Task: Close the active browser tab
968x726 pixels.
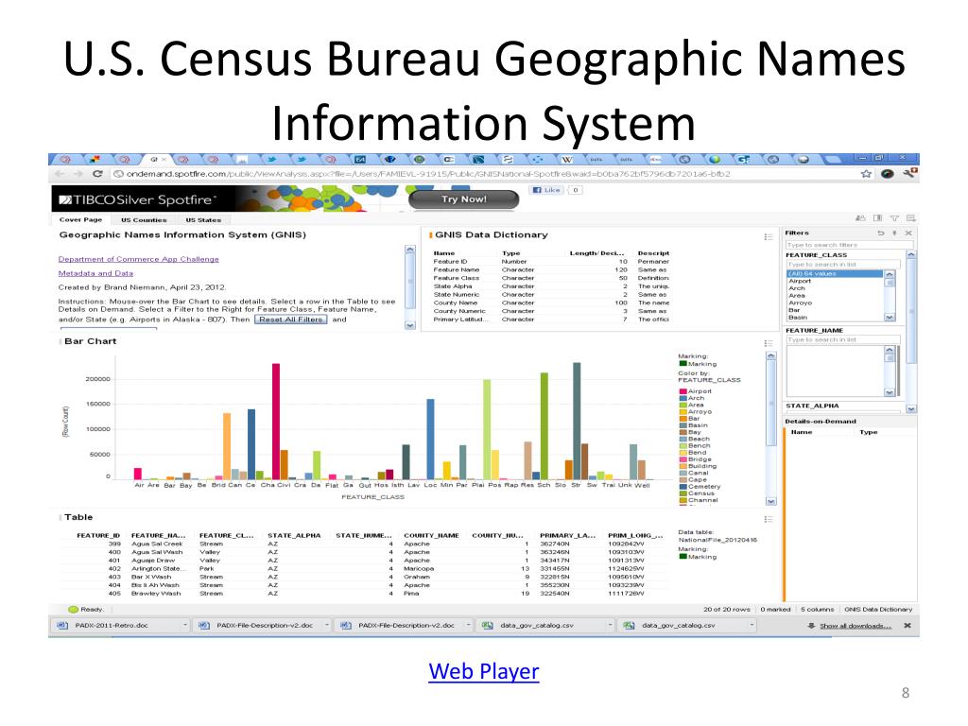Action: point(164,159)
